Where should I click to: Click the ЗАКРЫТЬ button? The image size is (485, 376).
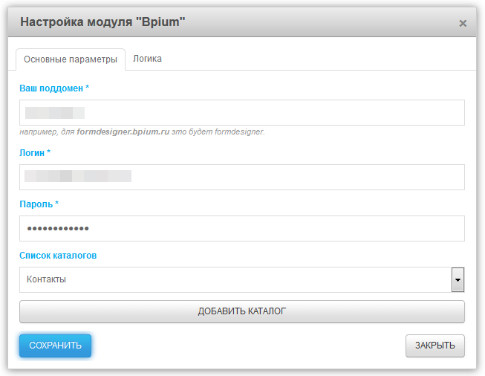[434, 346]
